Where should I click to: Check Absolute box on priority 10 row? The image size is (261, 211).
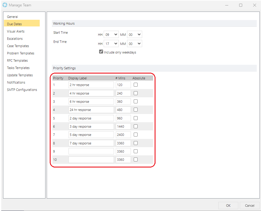136,160
